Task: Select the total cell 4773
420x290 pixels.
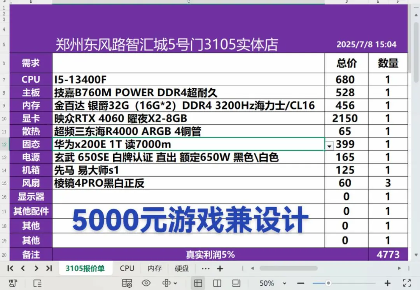Action: [388, 254]
